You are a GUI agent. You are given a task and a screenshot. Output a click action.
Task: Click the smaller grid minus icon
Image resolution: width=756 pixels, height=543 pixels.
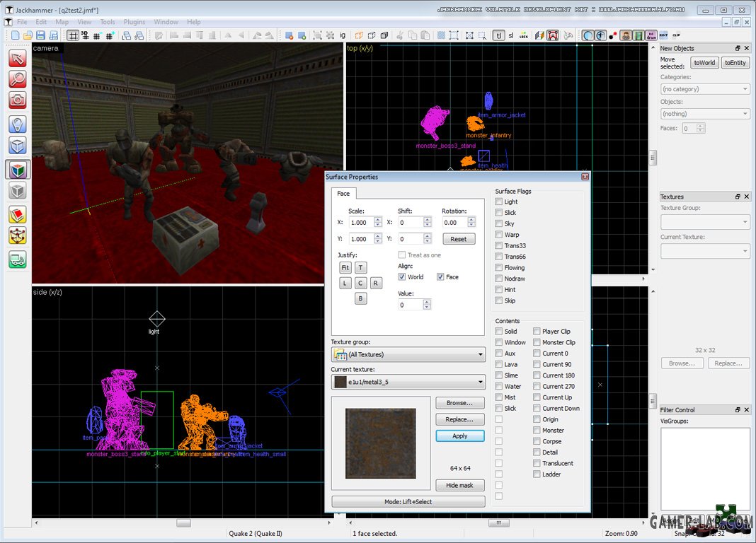pyautogui.click(x=98, y=35)
